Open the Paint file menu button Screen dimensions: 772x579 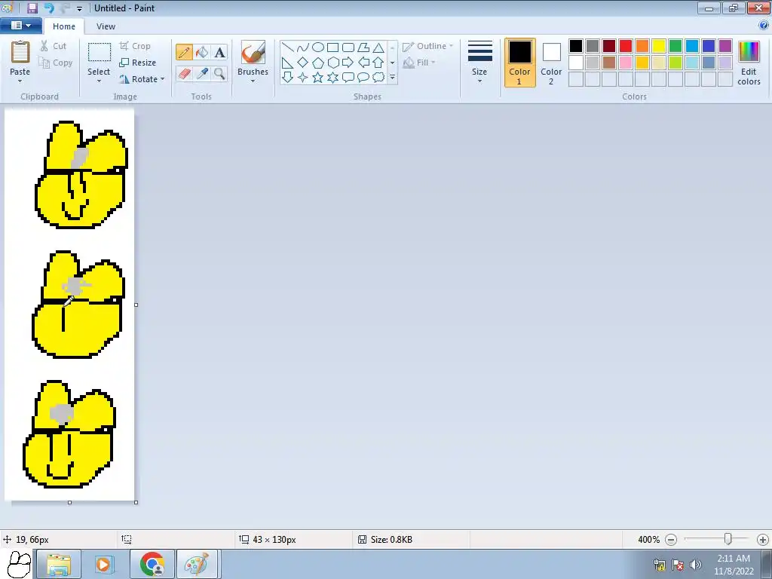(x=20, y=26)
